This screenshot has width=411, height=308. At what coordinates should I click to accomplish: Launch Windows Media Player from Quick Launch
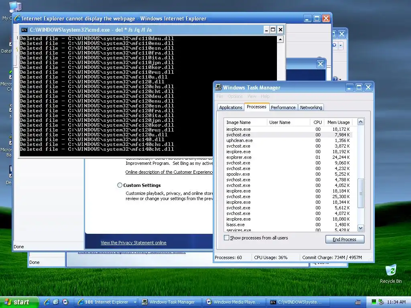click(x=65, y=302)
